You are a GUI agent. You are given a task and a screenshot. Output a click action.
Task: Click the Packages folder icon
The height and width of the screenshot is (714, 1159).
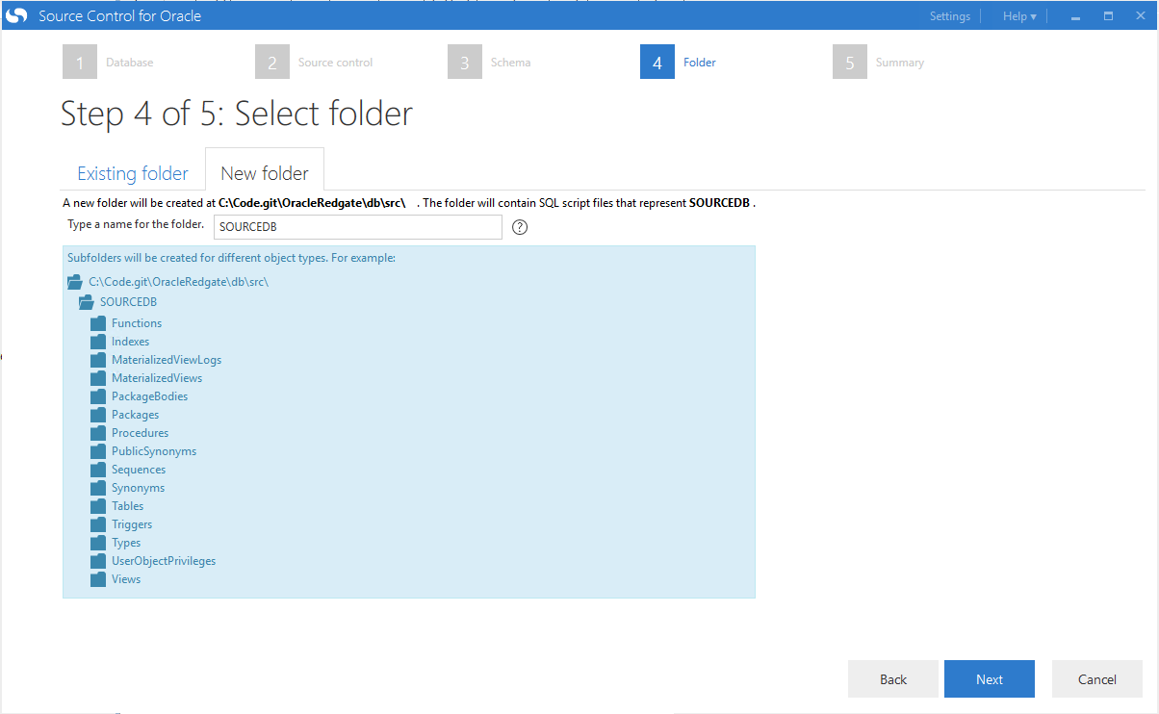97,415
